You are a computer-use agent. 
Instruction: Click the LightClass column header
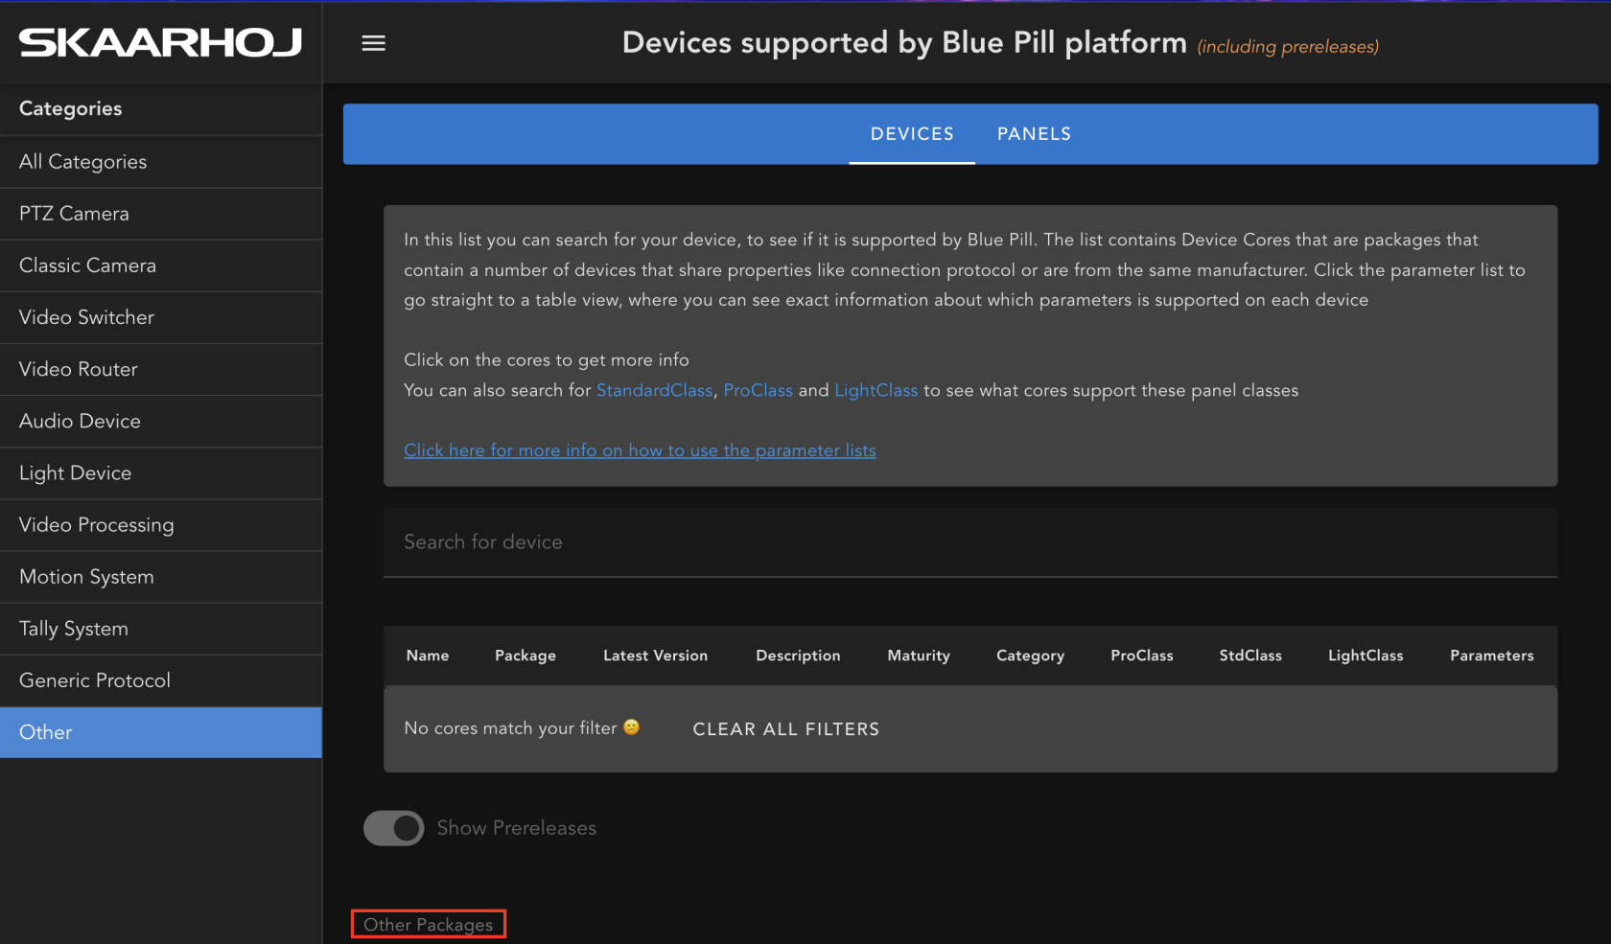tap(1366, 656)
